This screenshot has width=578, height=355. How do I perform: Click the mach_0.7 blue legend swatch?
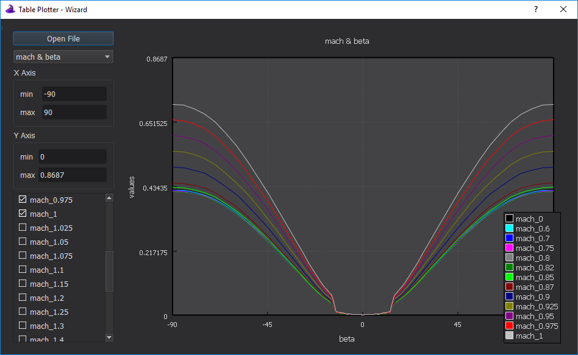tap(509, 238)
